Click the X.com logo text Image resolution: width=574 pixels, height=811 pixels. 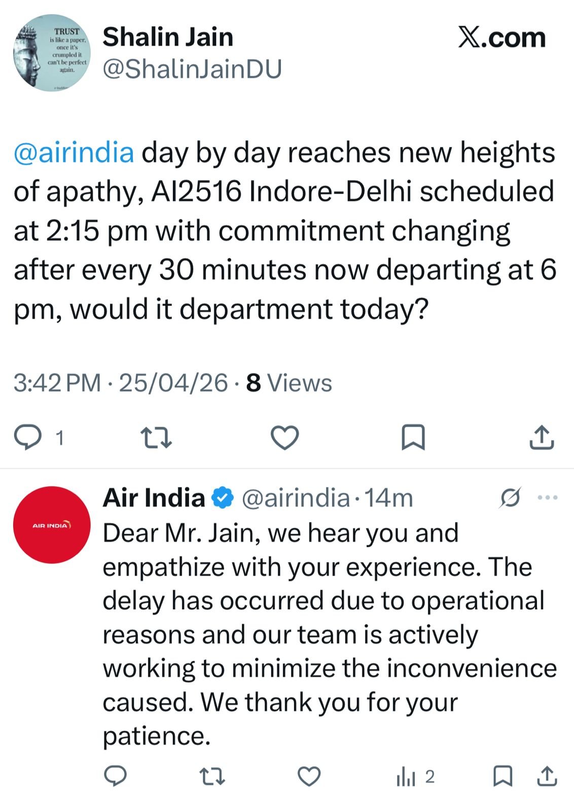point(501,38)
